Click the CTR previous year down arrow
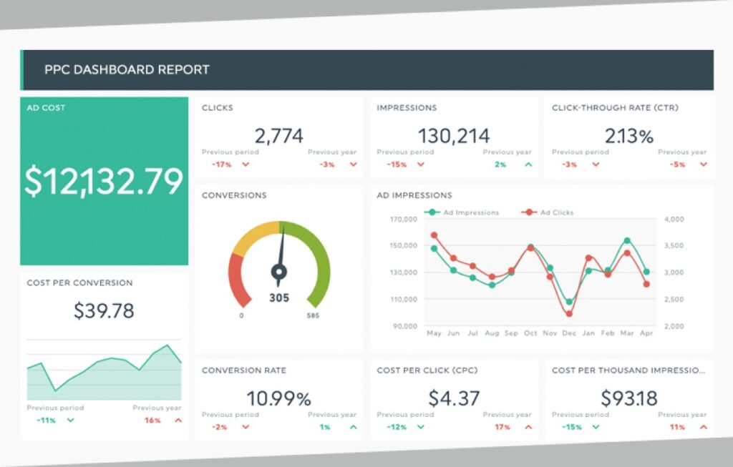The height and width of the screenshot is (467, 733). 703,164
